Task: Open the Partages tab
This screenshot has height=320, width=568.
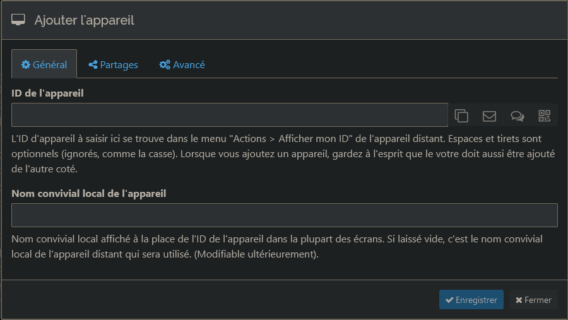Action: click(x=114, y=64)
